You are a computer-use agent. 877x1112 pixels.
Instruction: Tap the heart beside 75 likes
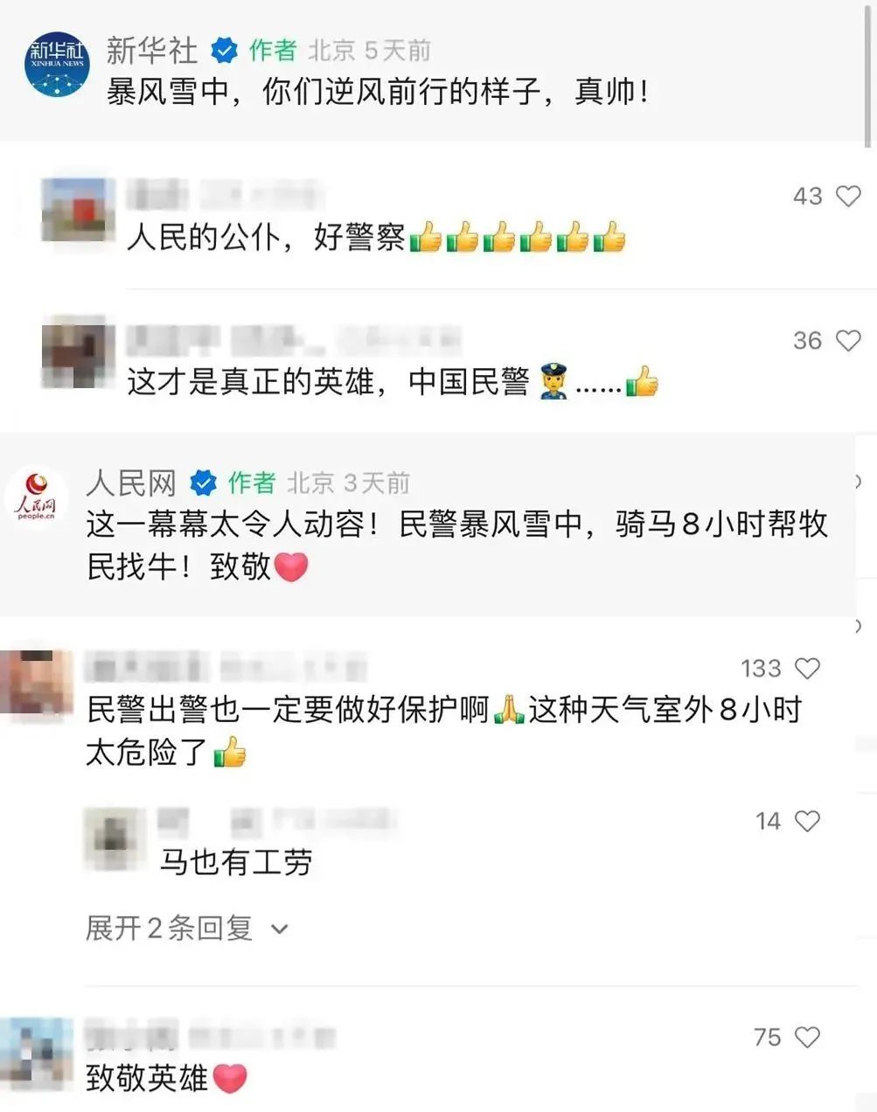click(807, 1038)
